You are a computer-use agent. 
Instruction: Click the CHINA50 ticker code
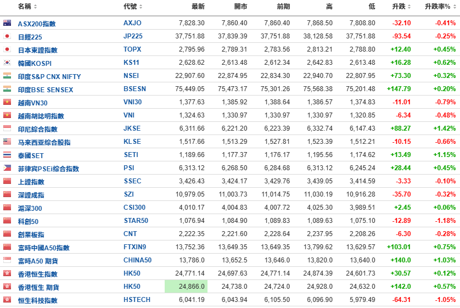click(137, 260)
